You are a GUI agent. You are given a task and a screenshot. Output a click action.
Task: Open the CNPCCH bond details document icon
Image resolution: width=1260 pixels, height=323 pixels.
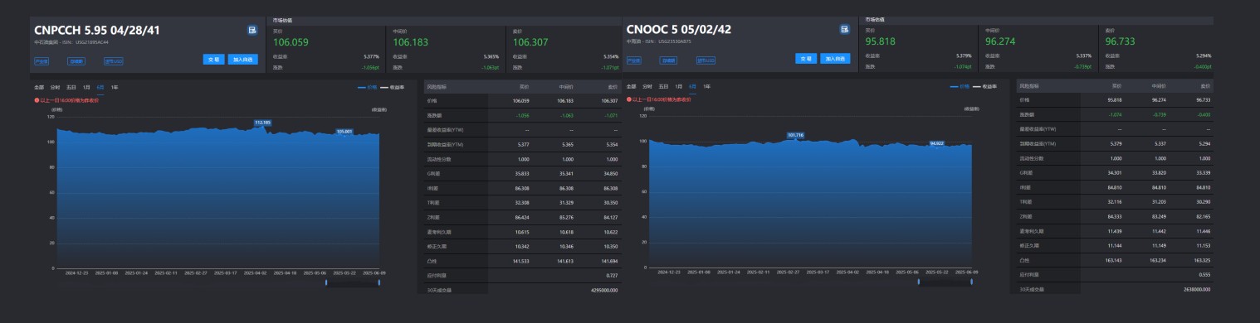click(252, 30)
